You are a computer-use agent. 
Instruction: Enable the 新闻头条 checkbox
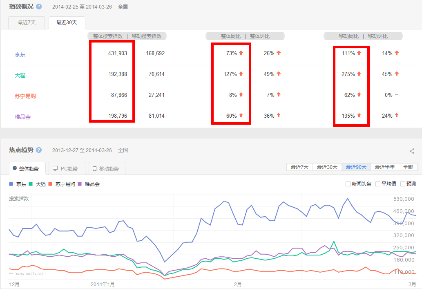(x=348, y=184)
